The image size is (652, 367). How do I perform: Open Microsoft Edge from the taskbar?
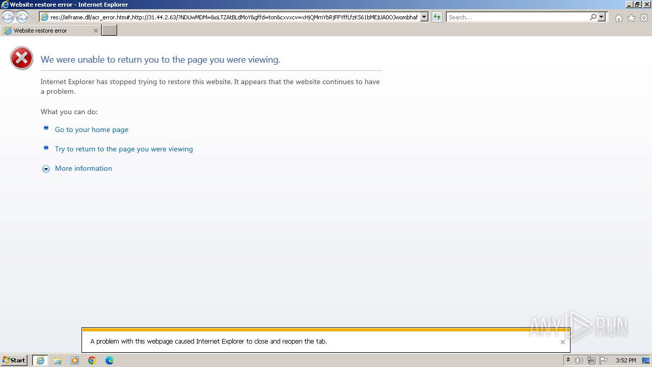point(110,360)
